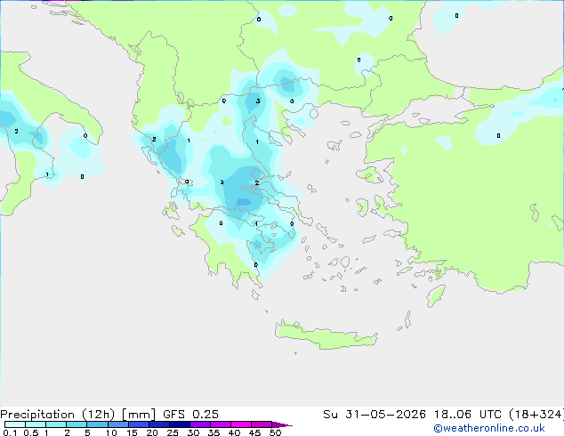The image size is (564, 436).
Task: Click the 45–50 mm legend color swatch
Action: [262, 424]
